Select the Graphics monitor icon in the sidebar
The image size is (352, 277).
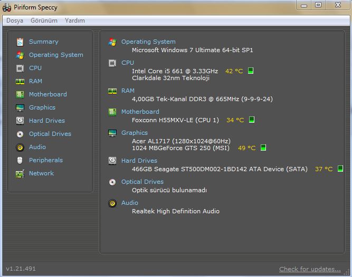[x=20, y=107]
